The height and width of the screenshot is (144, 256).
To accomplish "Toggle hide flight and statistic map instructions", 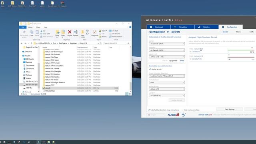I will pos(149,110).
